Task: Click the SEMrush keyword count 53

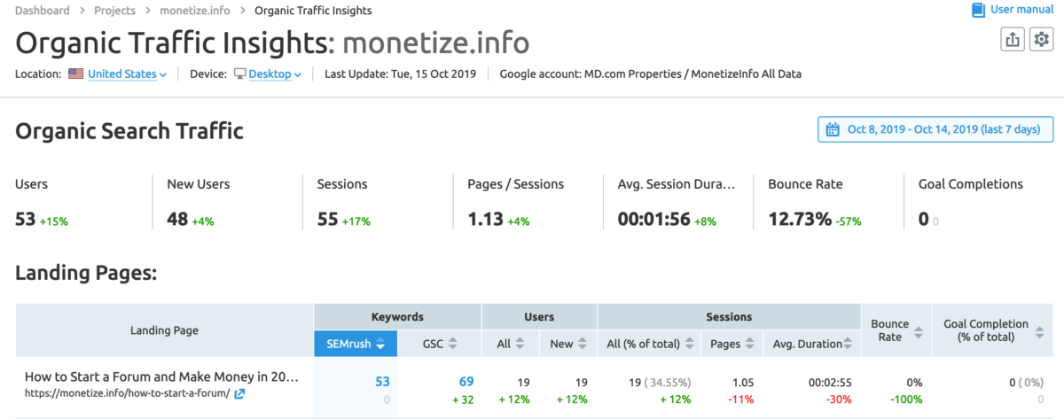Action: tap(382, 382)
